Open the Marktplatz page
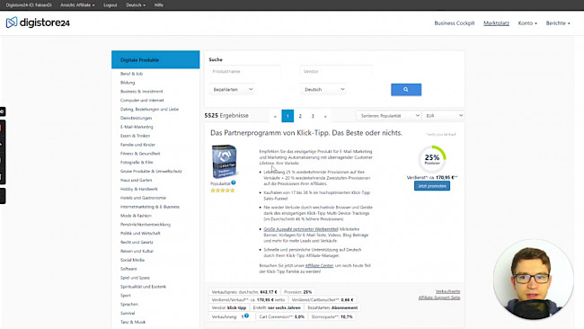584x329 pixels. (x=496, y=23)
